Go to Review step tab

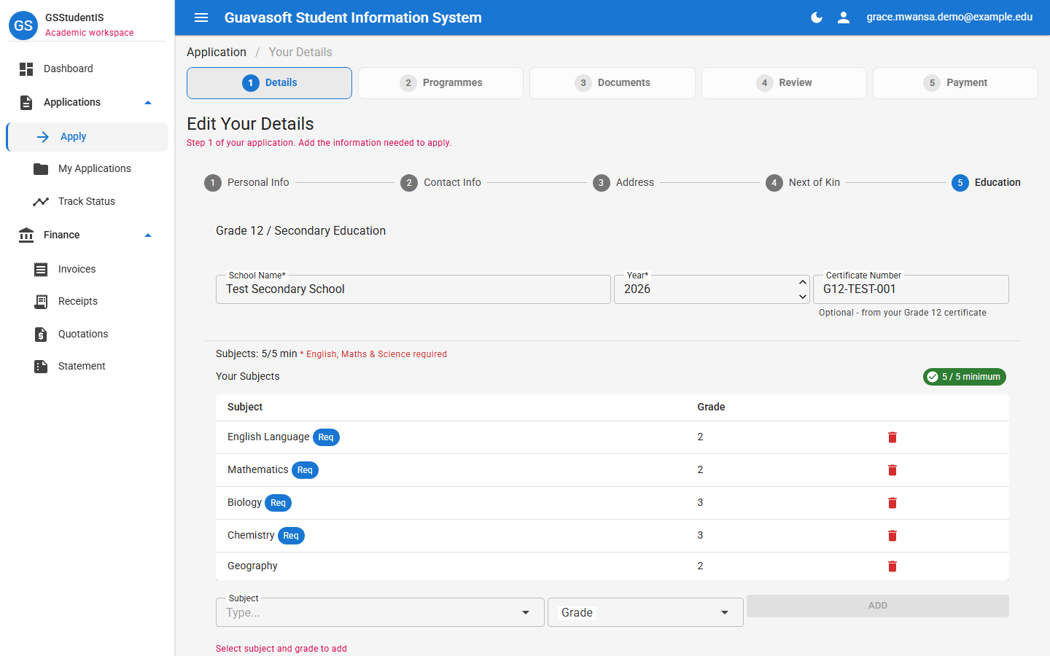[x=784, y=83]
